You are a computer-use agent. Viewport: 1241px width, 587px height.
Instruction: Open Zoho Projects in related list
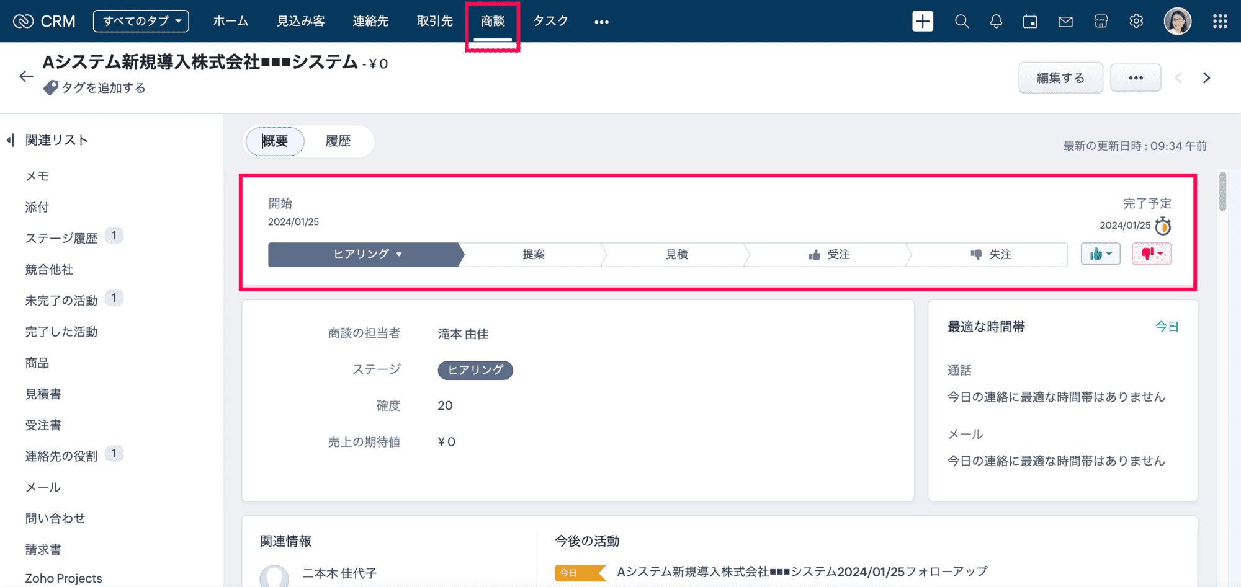pyautogui.click(x=63, y=578)
